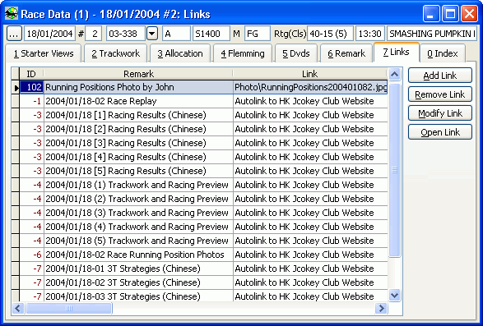Click the ID cell -6 of Position Photos
The height and width of the screenshot is (326, 483).
[x=32, y=255]
